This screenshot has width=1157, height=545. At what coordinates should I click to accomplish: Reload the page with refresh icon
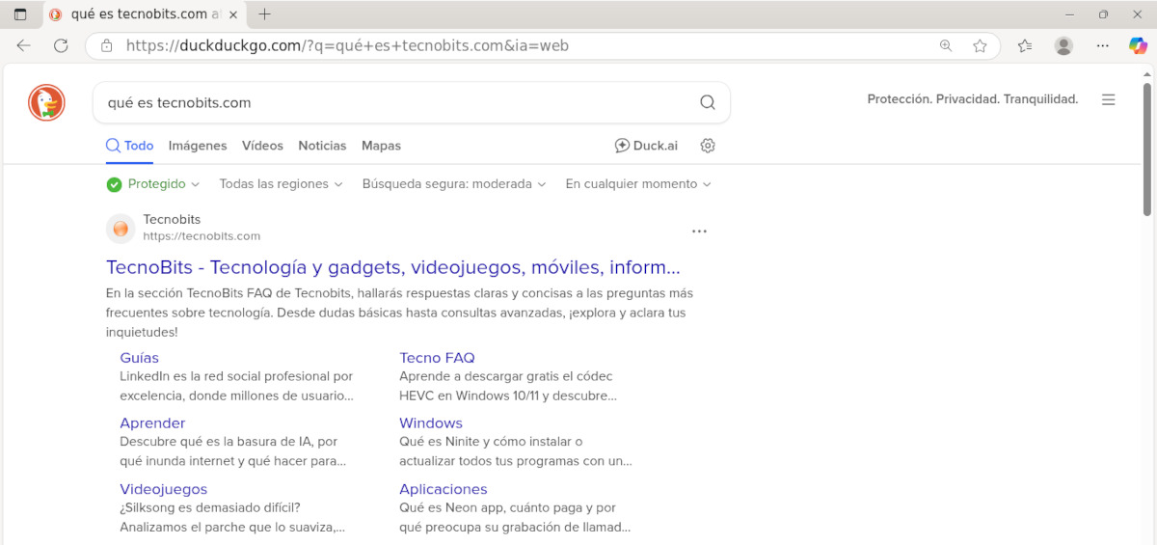tap(61, 45)
